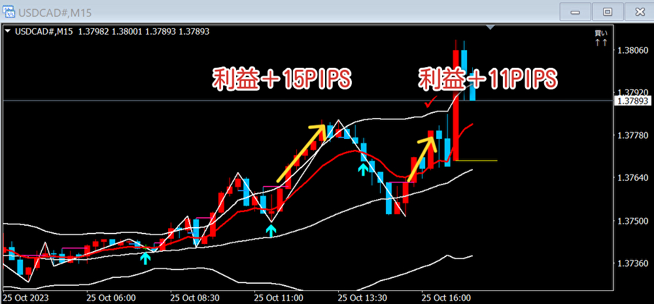The height and width of the screenshot is (304, 654).
Task: Click the 25 Oct 08:30 time label
Action: pyautogui.click(x=195, y=297)
